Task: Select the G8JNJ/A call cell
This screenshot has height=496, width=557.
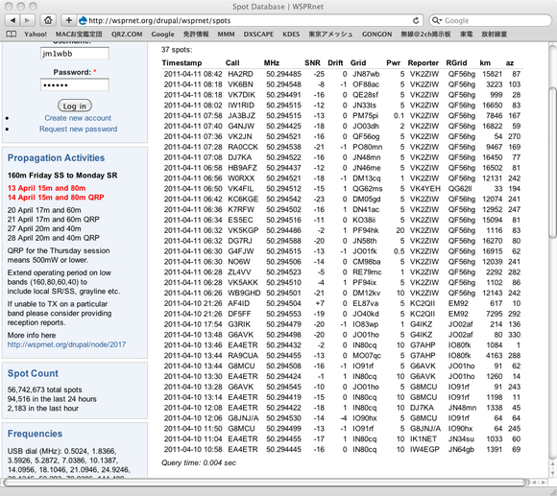Action: (243, 418)
